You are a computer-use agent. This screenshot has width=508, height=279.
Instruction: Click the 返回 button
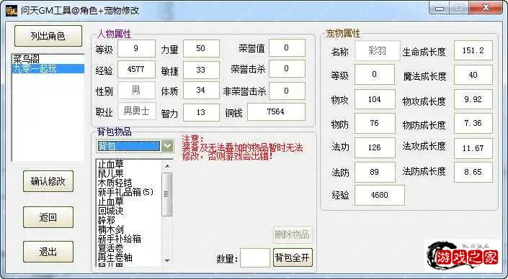[x=48, y=217]
